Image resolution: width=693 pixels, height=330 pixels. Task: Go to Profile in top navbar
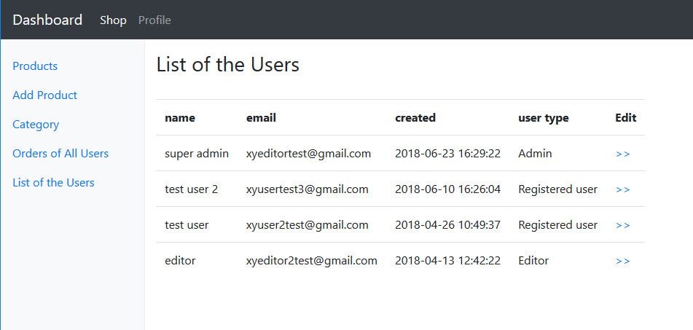(154, 20)
